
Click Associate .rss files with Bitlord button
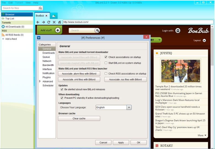tap(125, 79)
